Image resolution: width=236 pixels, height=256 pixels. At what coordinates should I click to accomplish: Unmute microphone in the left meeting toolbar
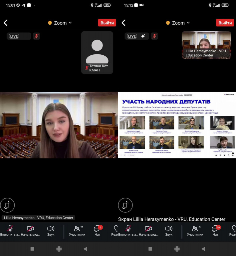click(x=10, y=230)
